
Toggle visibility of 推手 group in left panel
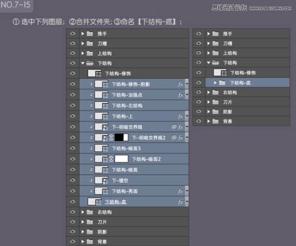(73, 33)
